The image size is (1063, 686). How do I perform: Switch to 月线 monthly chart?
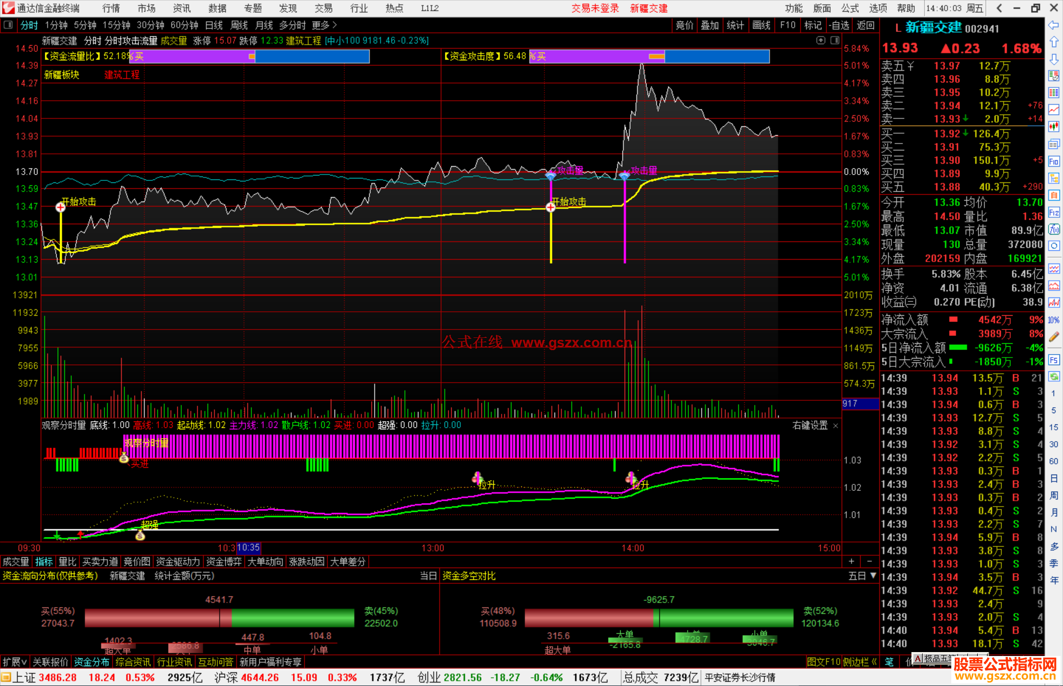[264, 25]
